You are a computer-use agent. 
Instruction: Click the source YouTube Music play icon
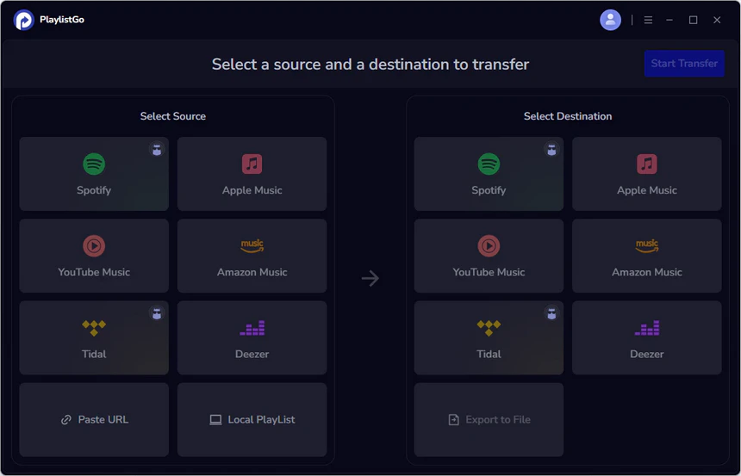pyautogui.click(x=94, y=245)
